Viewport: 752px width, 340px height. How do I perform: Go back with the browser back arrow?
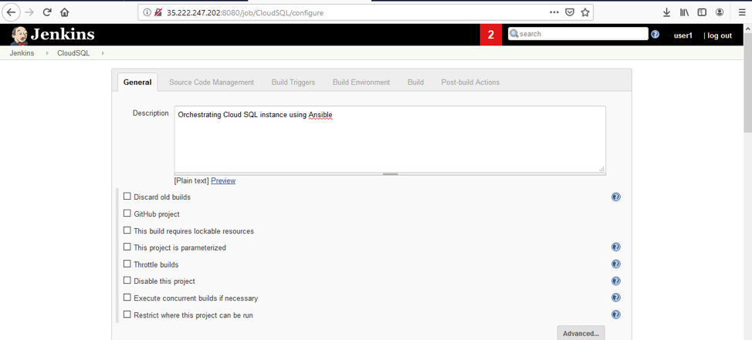click(10, 12)
